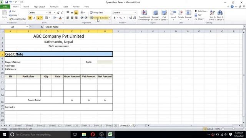The image size is (246, 138).
Task: Expand the Merge & Center arrow
Action: point(110,18)
